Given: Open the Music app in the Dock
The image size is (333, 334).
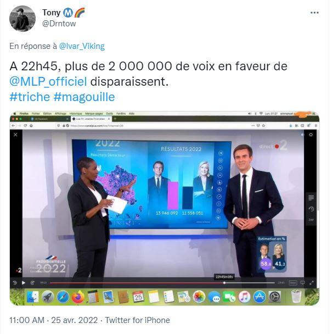Looking at the screenshot, I should pos(245,297).
